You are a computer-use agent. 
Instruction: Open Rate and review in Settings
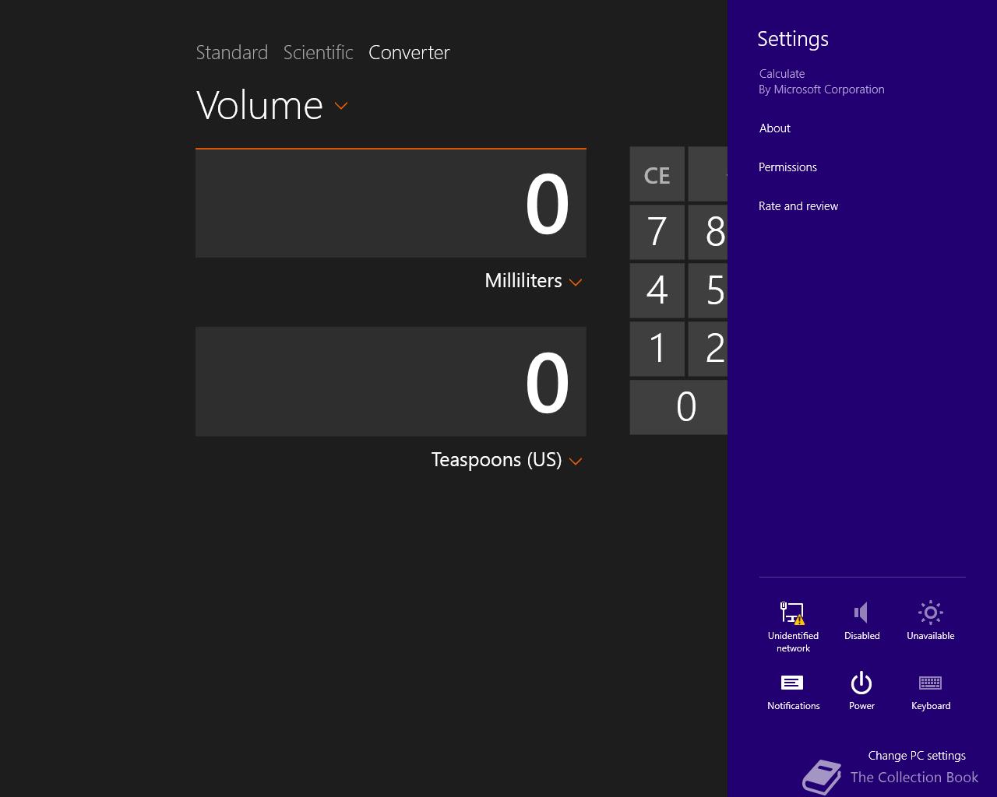(798, 206)
